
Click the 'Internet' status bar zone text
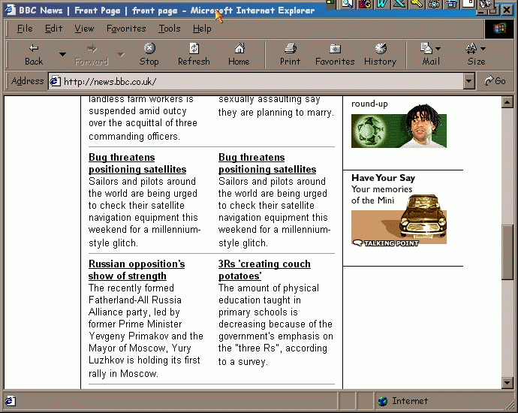pos(410,401)
